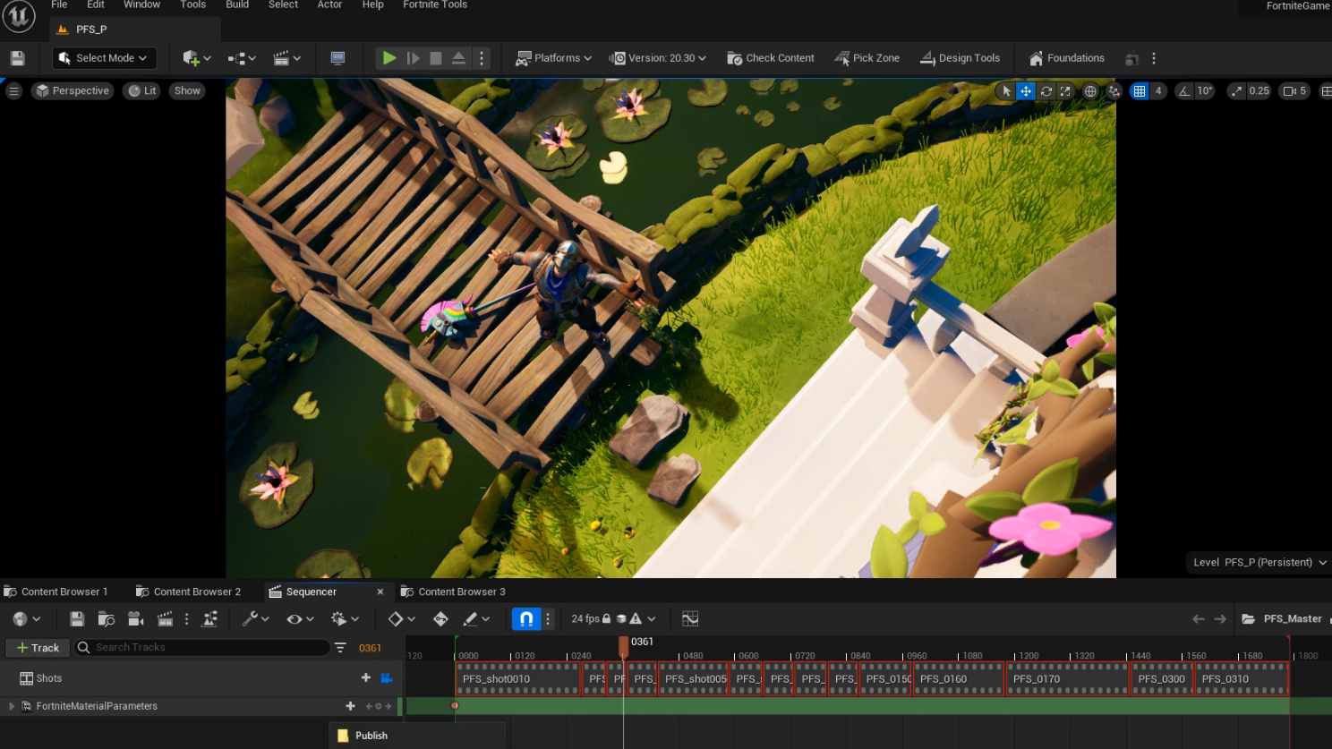Image resolution: width=1332 pixels, height=749 pixels.
Task: Open the curve editor pencil icon in Sequencer
Action: point(472,618)
